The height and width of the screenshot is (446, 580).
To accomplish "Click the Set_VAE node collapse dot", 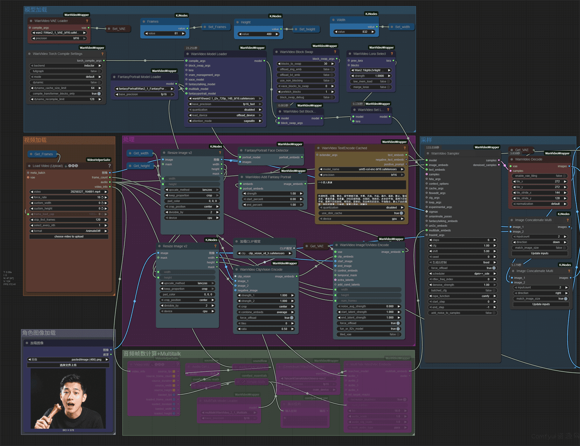I will pos(109,29).
